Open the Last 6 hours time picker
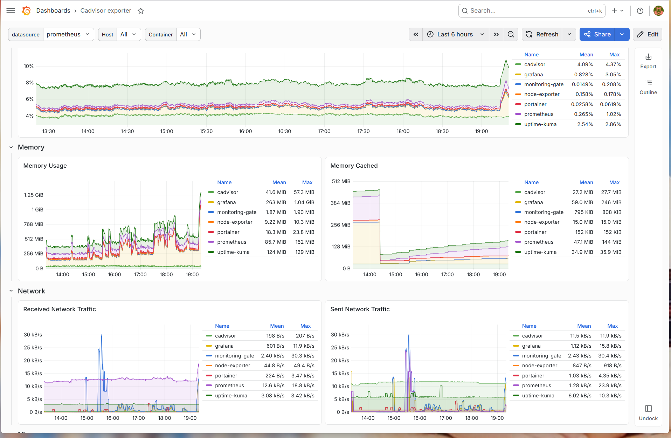This screenshot has height=438, width=671. [x=456, y=34]
